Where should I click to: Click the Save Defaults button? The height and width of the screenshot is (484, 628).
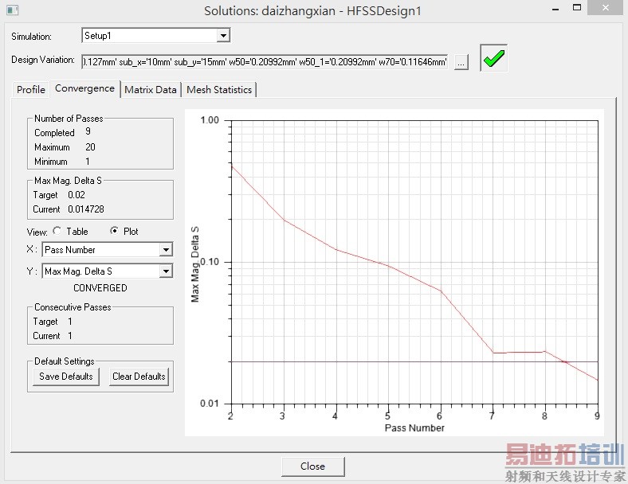(x=66, y=377)
